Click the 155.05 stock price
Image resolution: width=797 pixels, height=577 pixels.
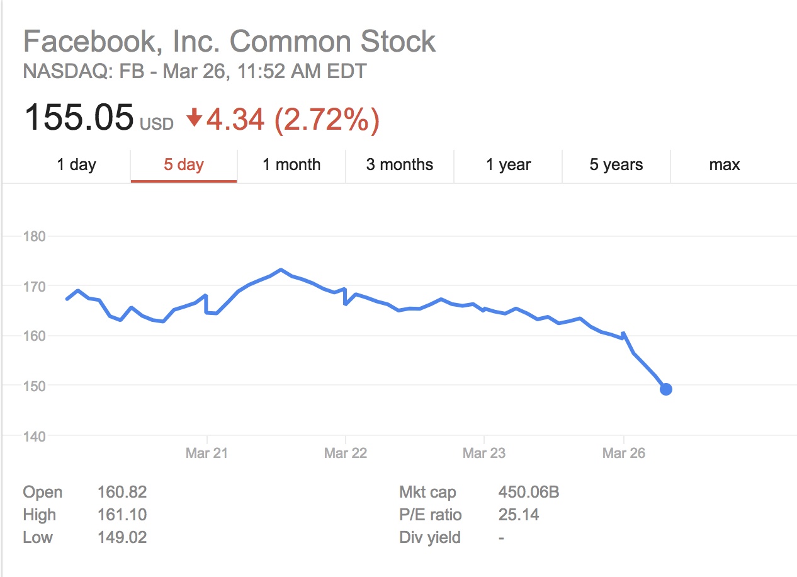click(79, 118)
